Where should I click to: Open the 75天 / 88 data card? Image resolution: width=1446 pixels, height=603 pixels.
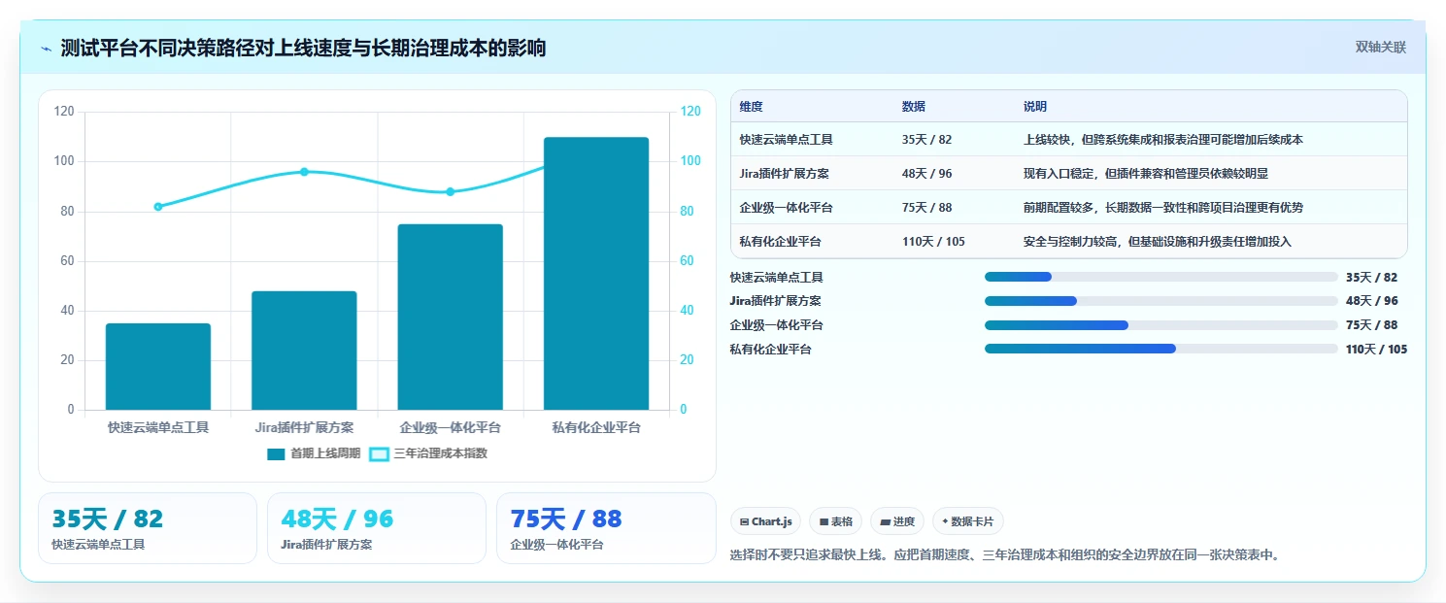point(606,528)
